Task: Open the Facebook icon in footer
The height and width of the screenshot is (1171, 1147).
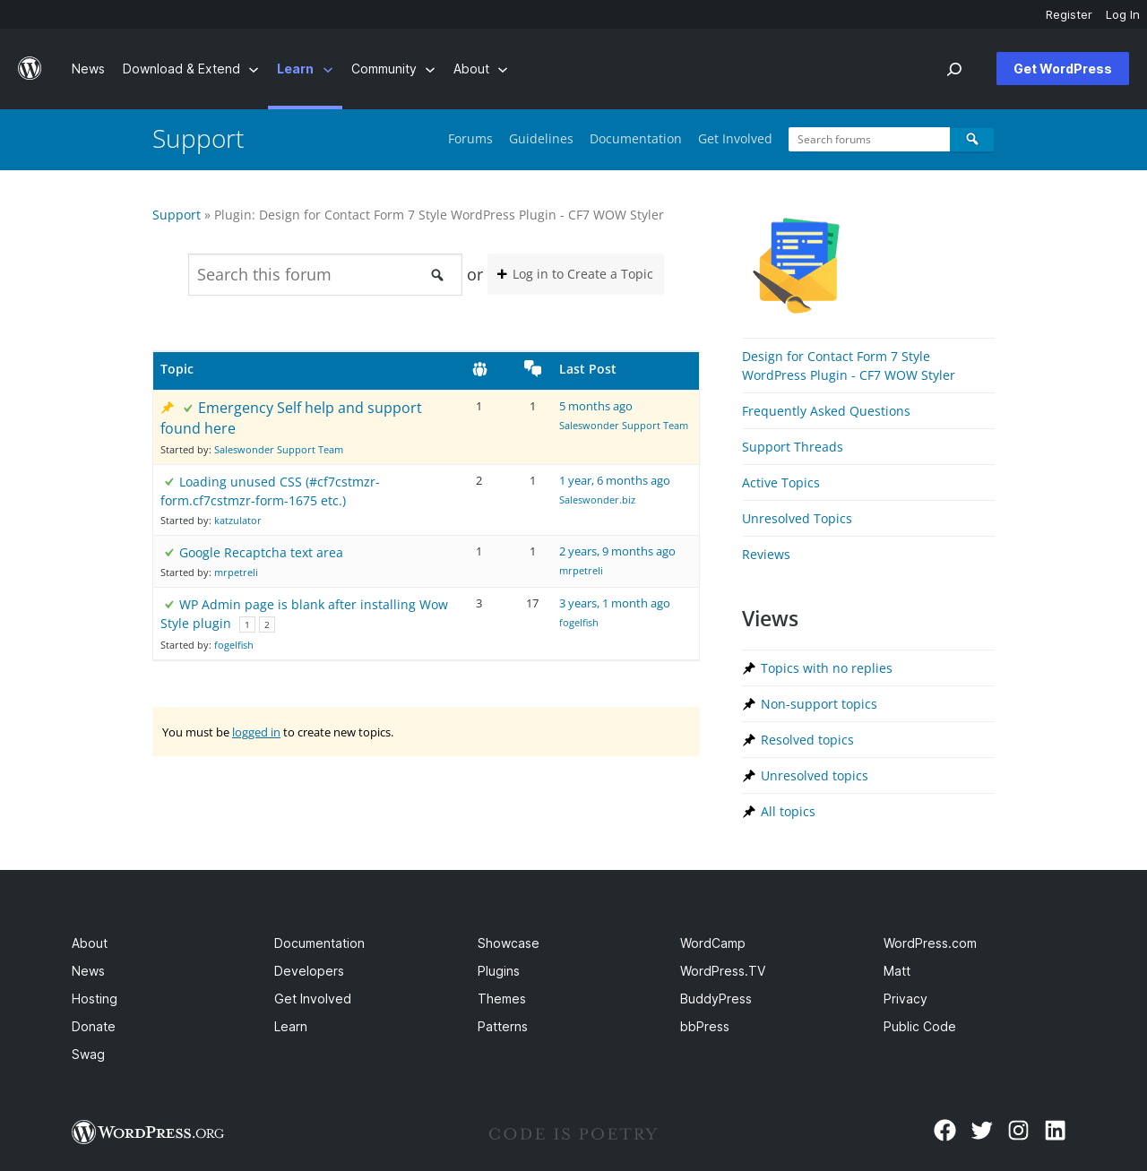Action: pyautogui.click(x=944, y=1131)
